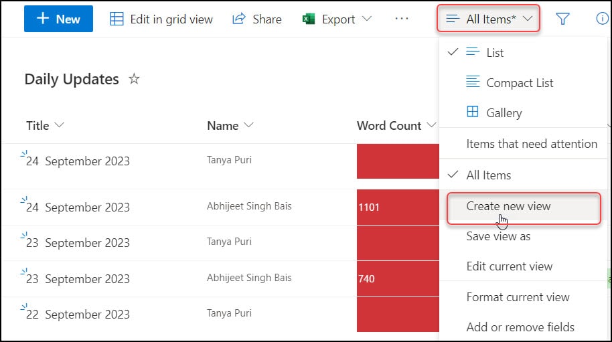Open the 22 September 2023 item
The image size is (612, 342).
[x=78, y=315]
